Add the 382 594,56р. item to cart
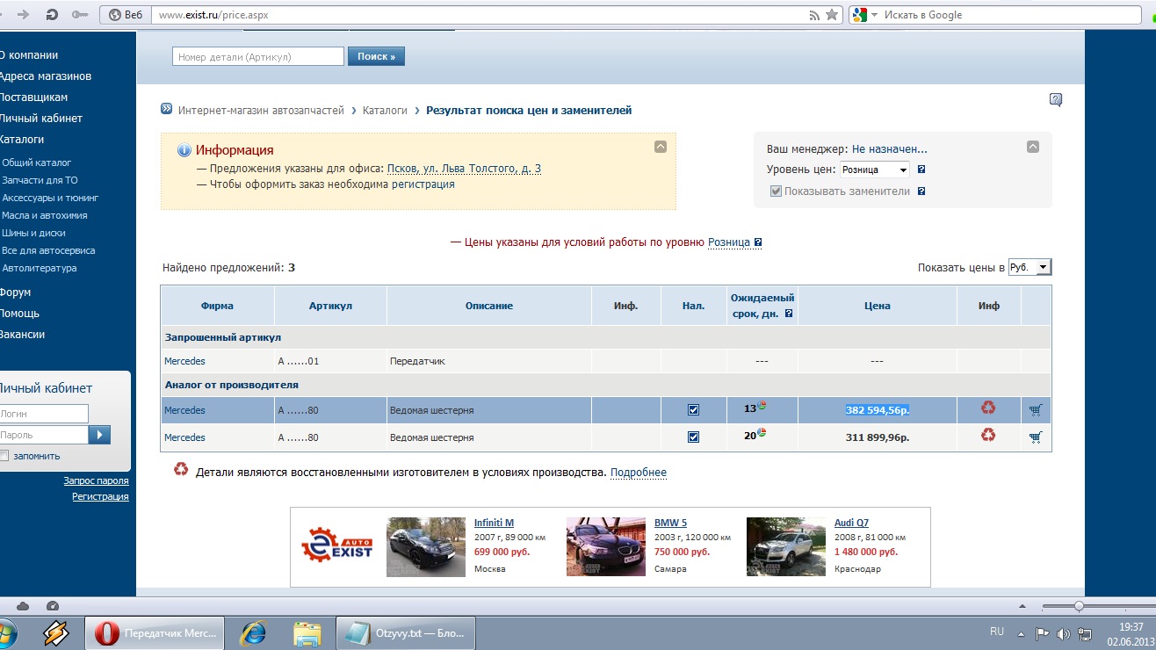 tap(1036, 410)
